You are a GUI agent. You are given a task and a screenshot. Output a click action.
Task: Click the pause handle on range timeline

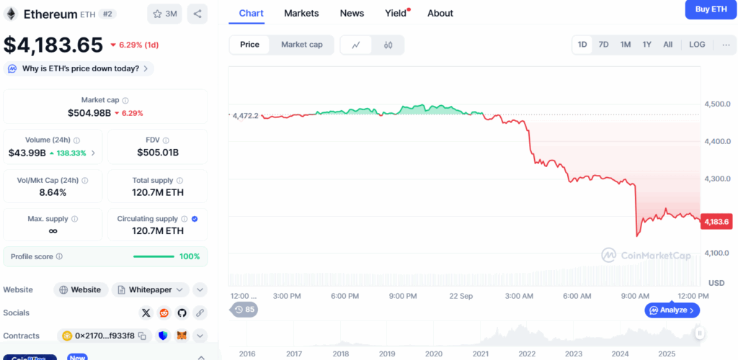pos(700,333)
